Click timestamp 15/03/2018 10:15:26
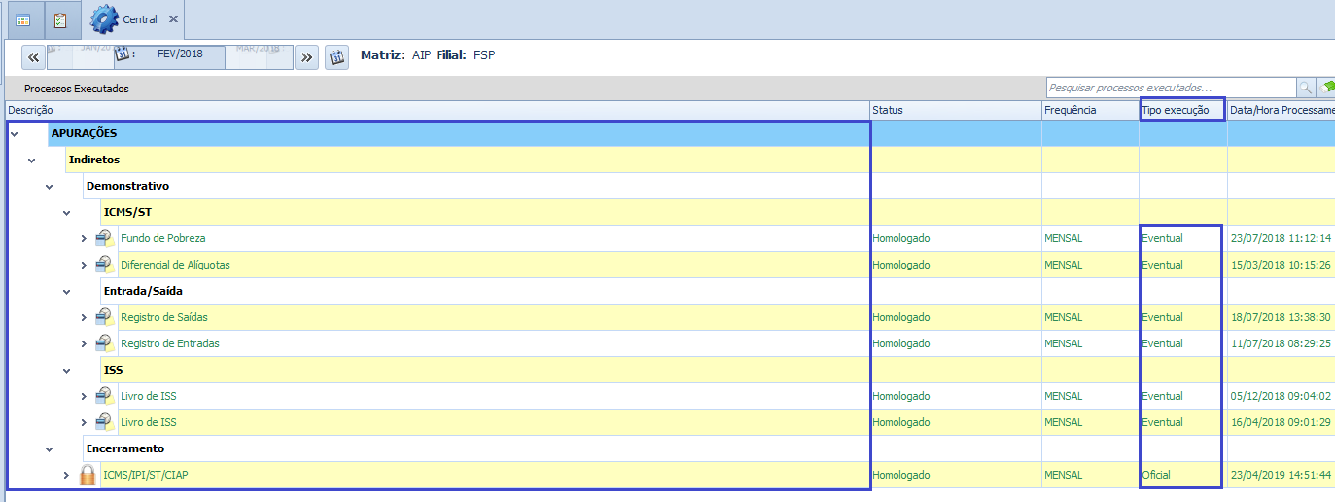The image size is (1335, 502). (1281, 265)
